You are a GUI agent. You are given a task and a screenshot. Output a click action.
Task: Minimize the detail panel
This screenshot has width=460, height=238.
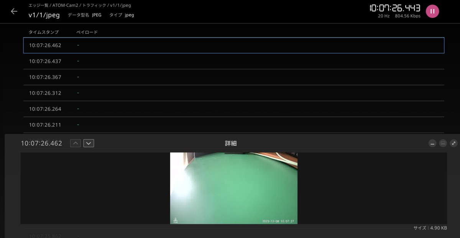[x=432, y=143]
